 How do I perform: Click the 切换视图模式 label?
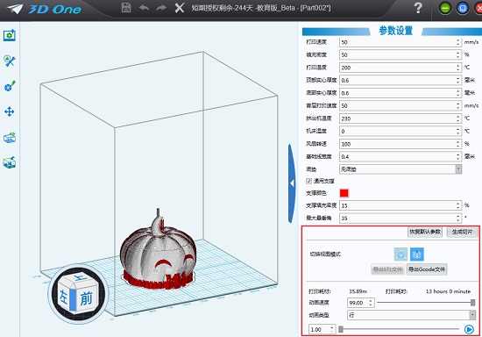[x=325, y=255]
